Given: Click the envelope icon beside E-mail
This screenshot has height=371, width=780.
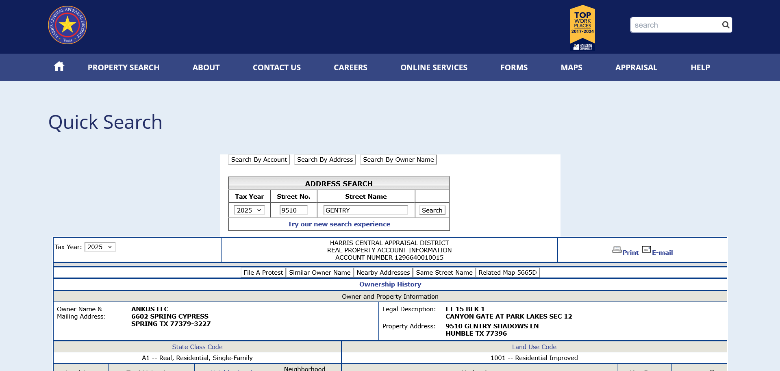Looking at the screenshot, I should point(646,250).
